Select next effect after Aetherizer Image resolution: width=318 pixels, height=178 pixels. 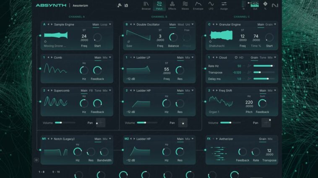point(217,139)
